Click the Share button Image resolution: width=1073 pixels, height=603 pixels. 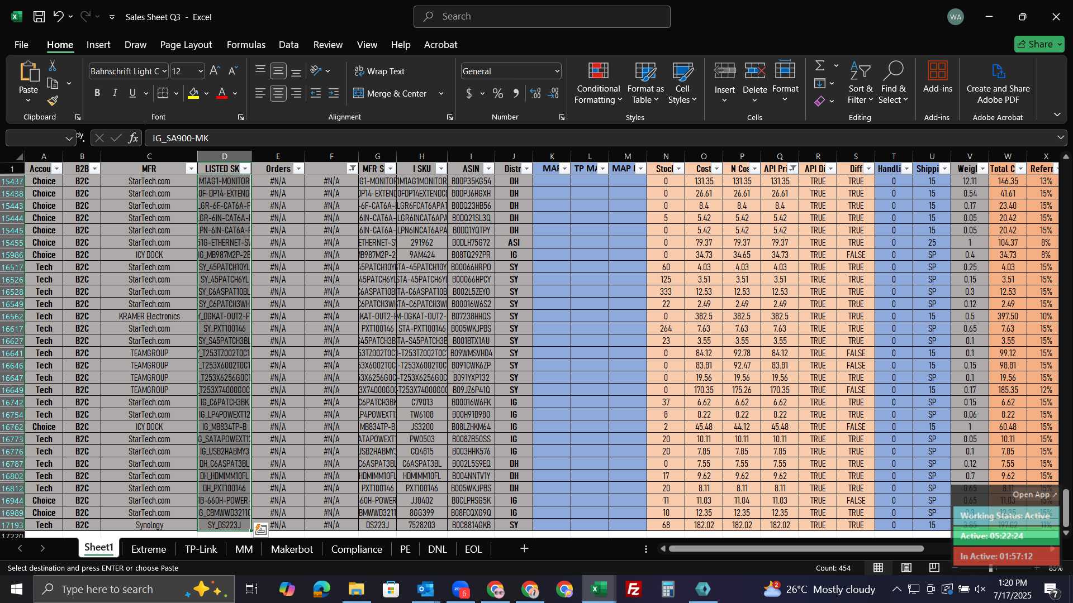(x=1039, y=44)
